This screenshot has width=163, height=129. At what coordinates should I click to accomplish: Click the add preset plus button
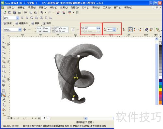[25, 30]
